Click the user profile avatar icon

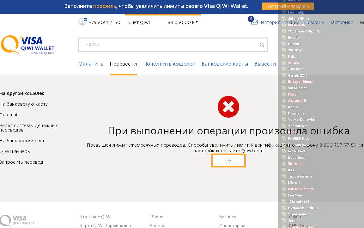82,22
